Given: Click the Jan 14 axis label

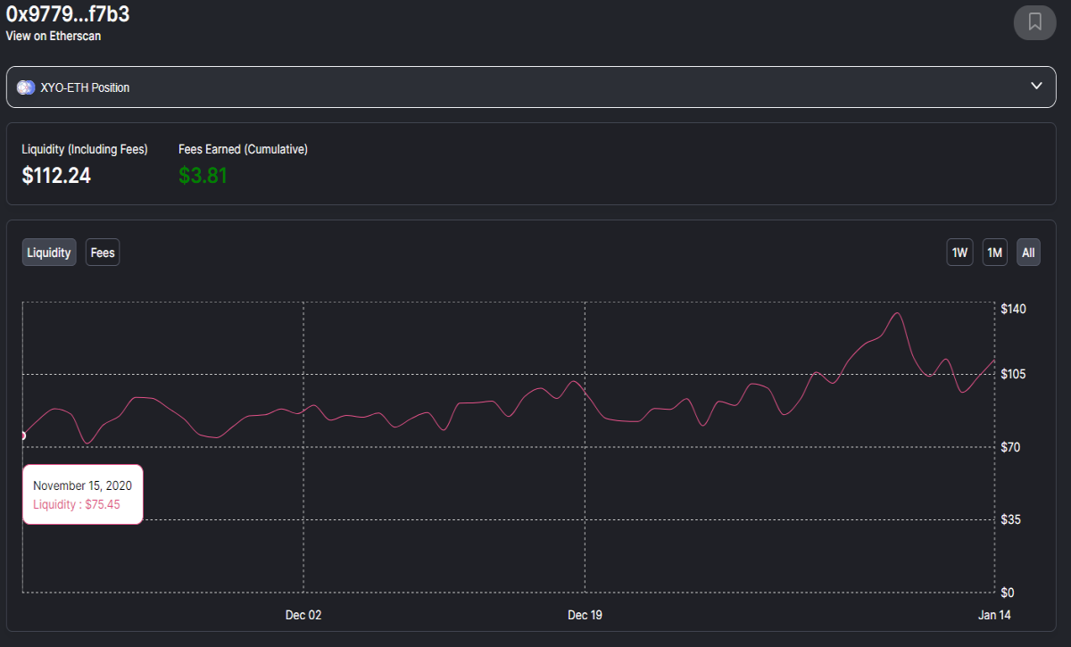Looking at the screenshot, I should [x=994, y=615].
